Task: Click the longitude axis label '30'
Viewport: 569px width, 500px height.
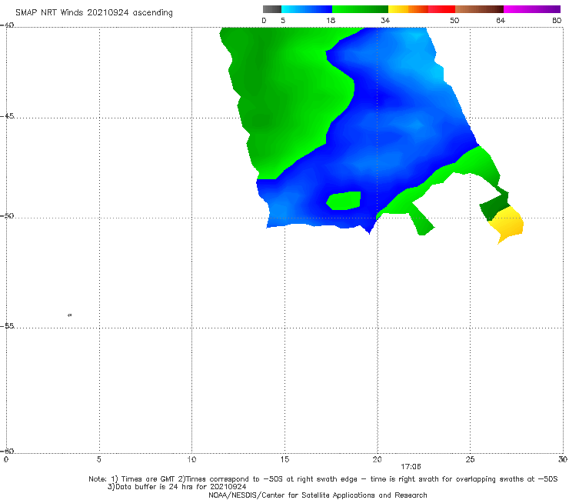Action: [563, 459]
